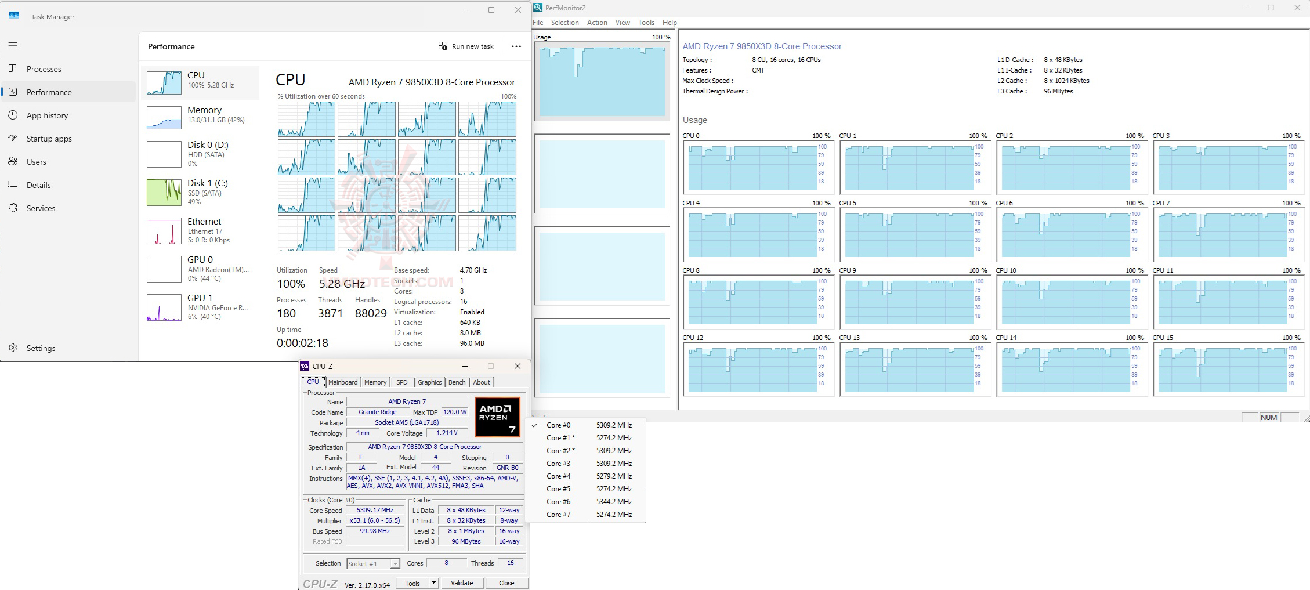Click the Granite Ridge code name field

click(378, 412)
